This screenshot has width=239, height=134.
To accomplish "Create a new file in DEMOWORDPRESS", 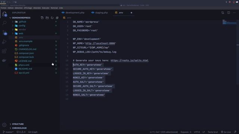I will tap(42, 18).
